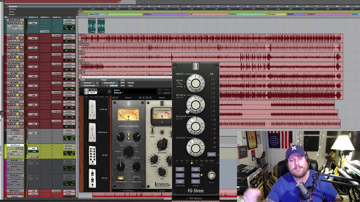The image size is (360, 202).
Task: Mute the DRUM LOOP track
Action: tap(21, 23)
